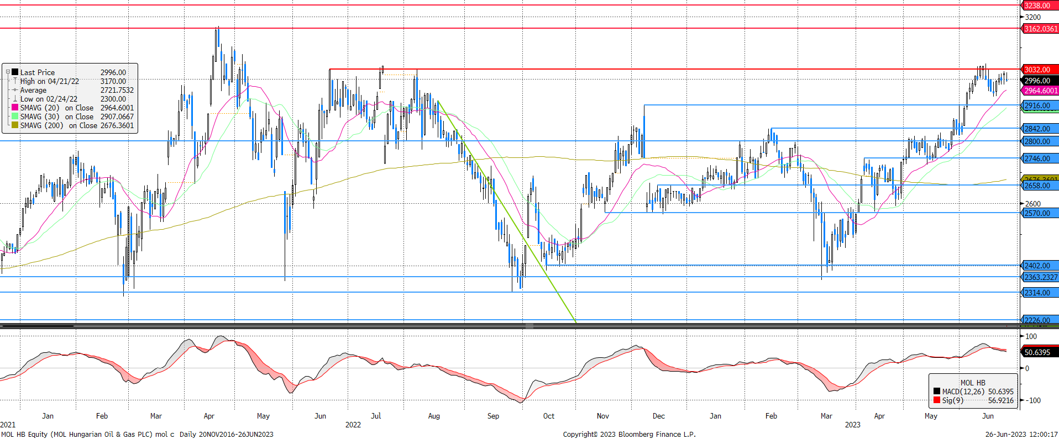Click the 2600 tick label on price axis

coord(1032,204)
